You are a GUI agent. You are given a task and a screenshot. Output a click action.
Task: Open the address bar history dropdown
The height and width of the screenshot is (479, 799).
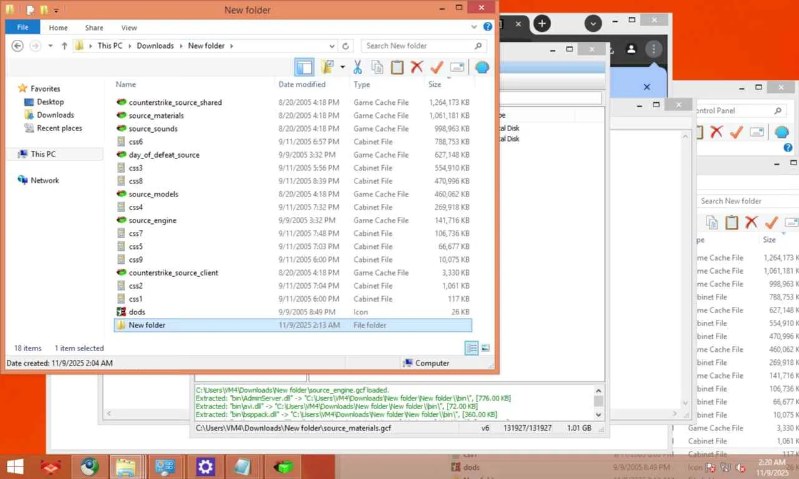[x=331, y=46]
